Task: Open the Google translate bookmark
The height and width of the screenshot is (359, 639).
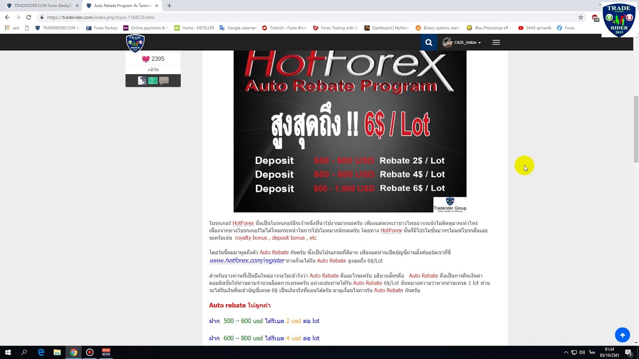Action: 238,28
